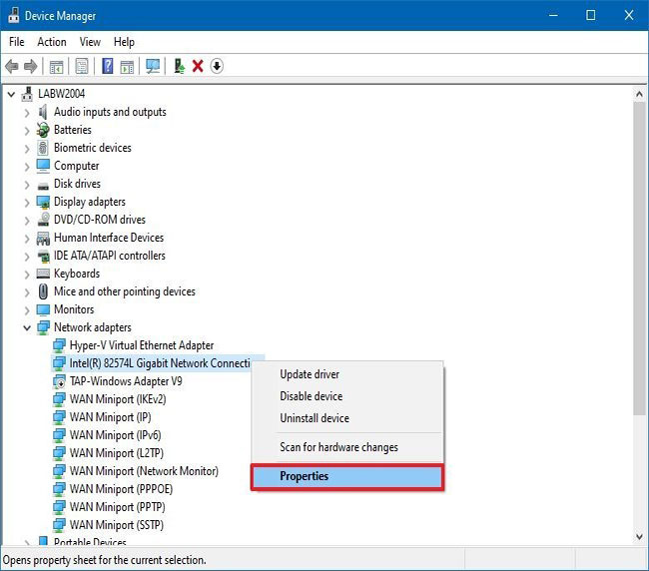Click the properties sheet toolbar icon
This screenshot has height=571, width=649.
click(x=81, y=66)
